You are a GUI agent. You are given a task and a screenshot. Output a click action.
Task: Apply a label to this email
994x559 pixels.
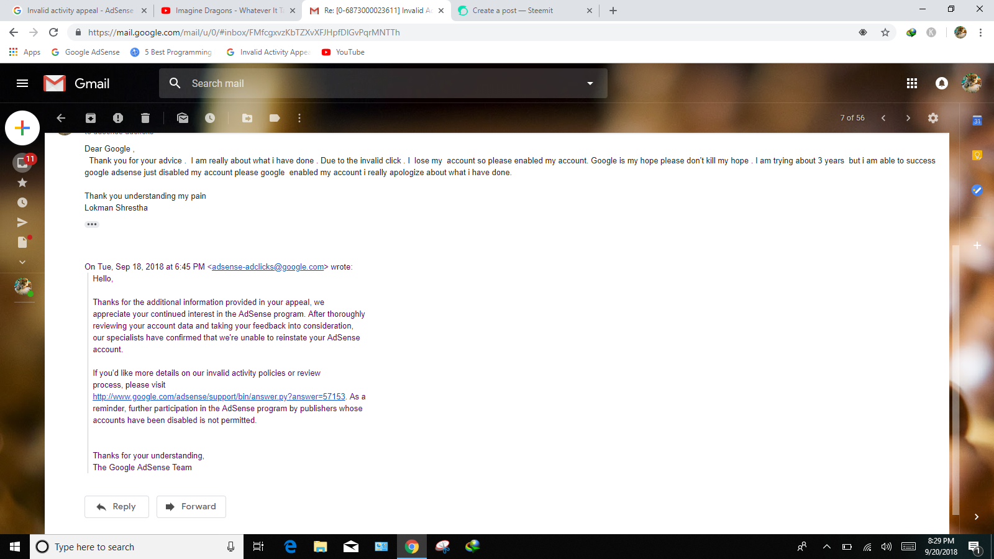275,118
